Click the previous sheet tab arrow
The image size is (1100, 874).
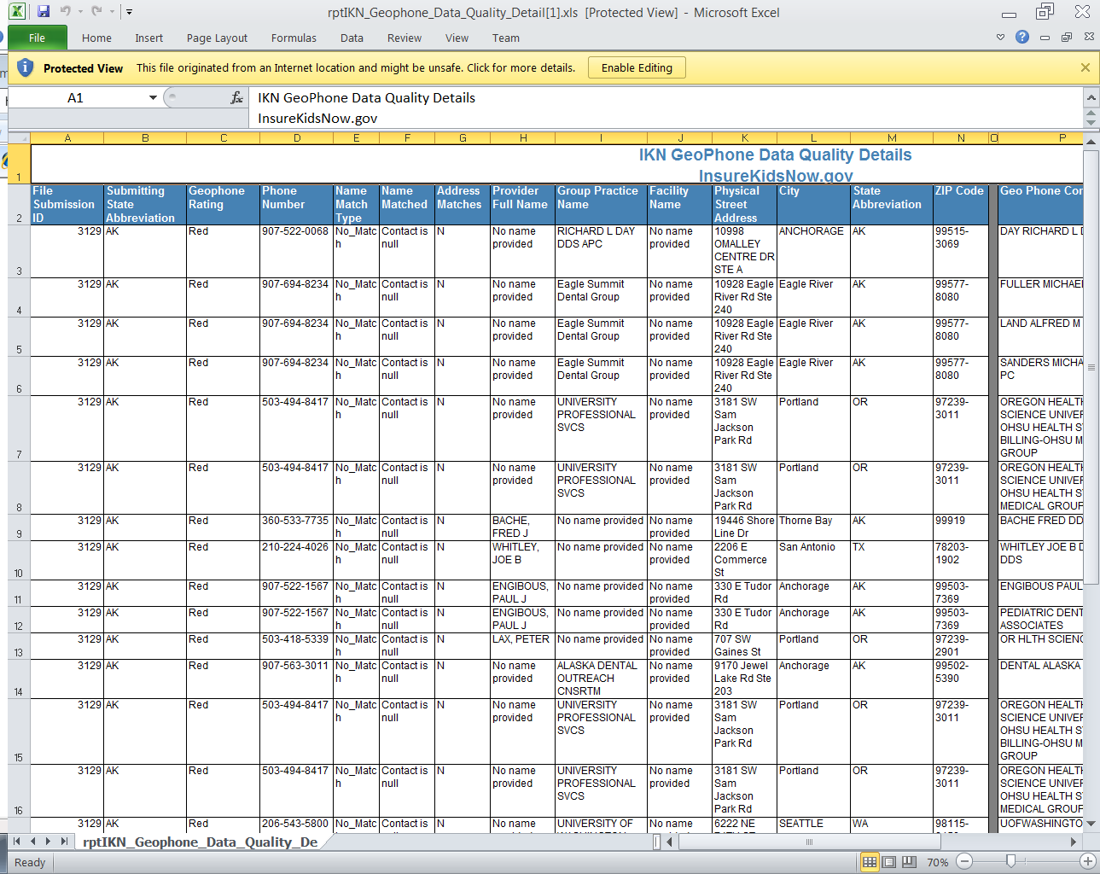pos(32,842)
